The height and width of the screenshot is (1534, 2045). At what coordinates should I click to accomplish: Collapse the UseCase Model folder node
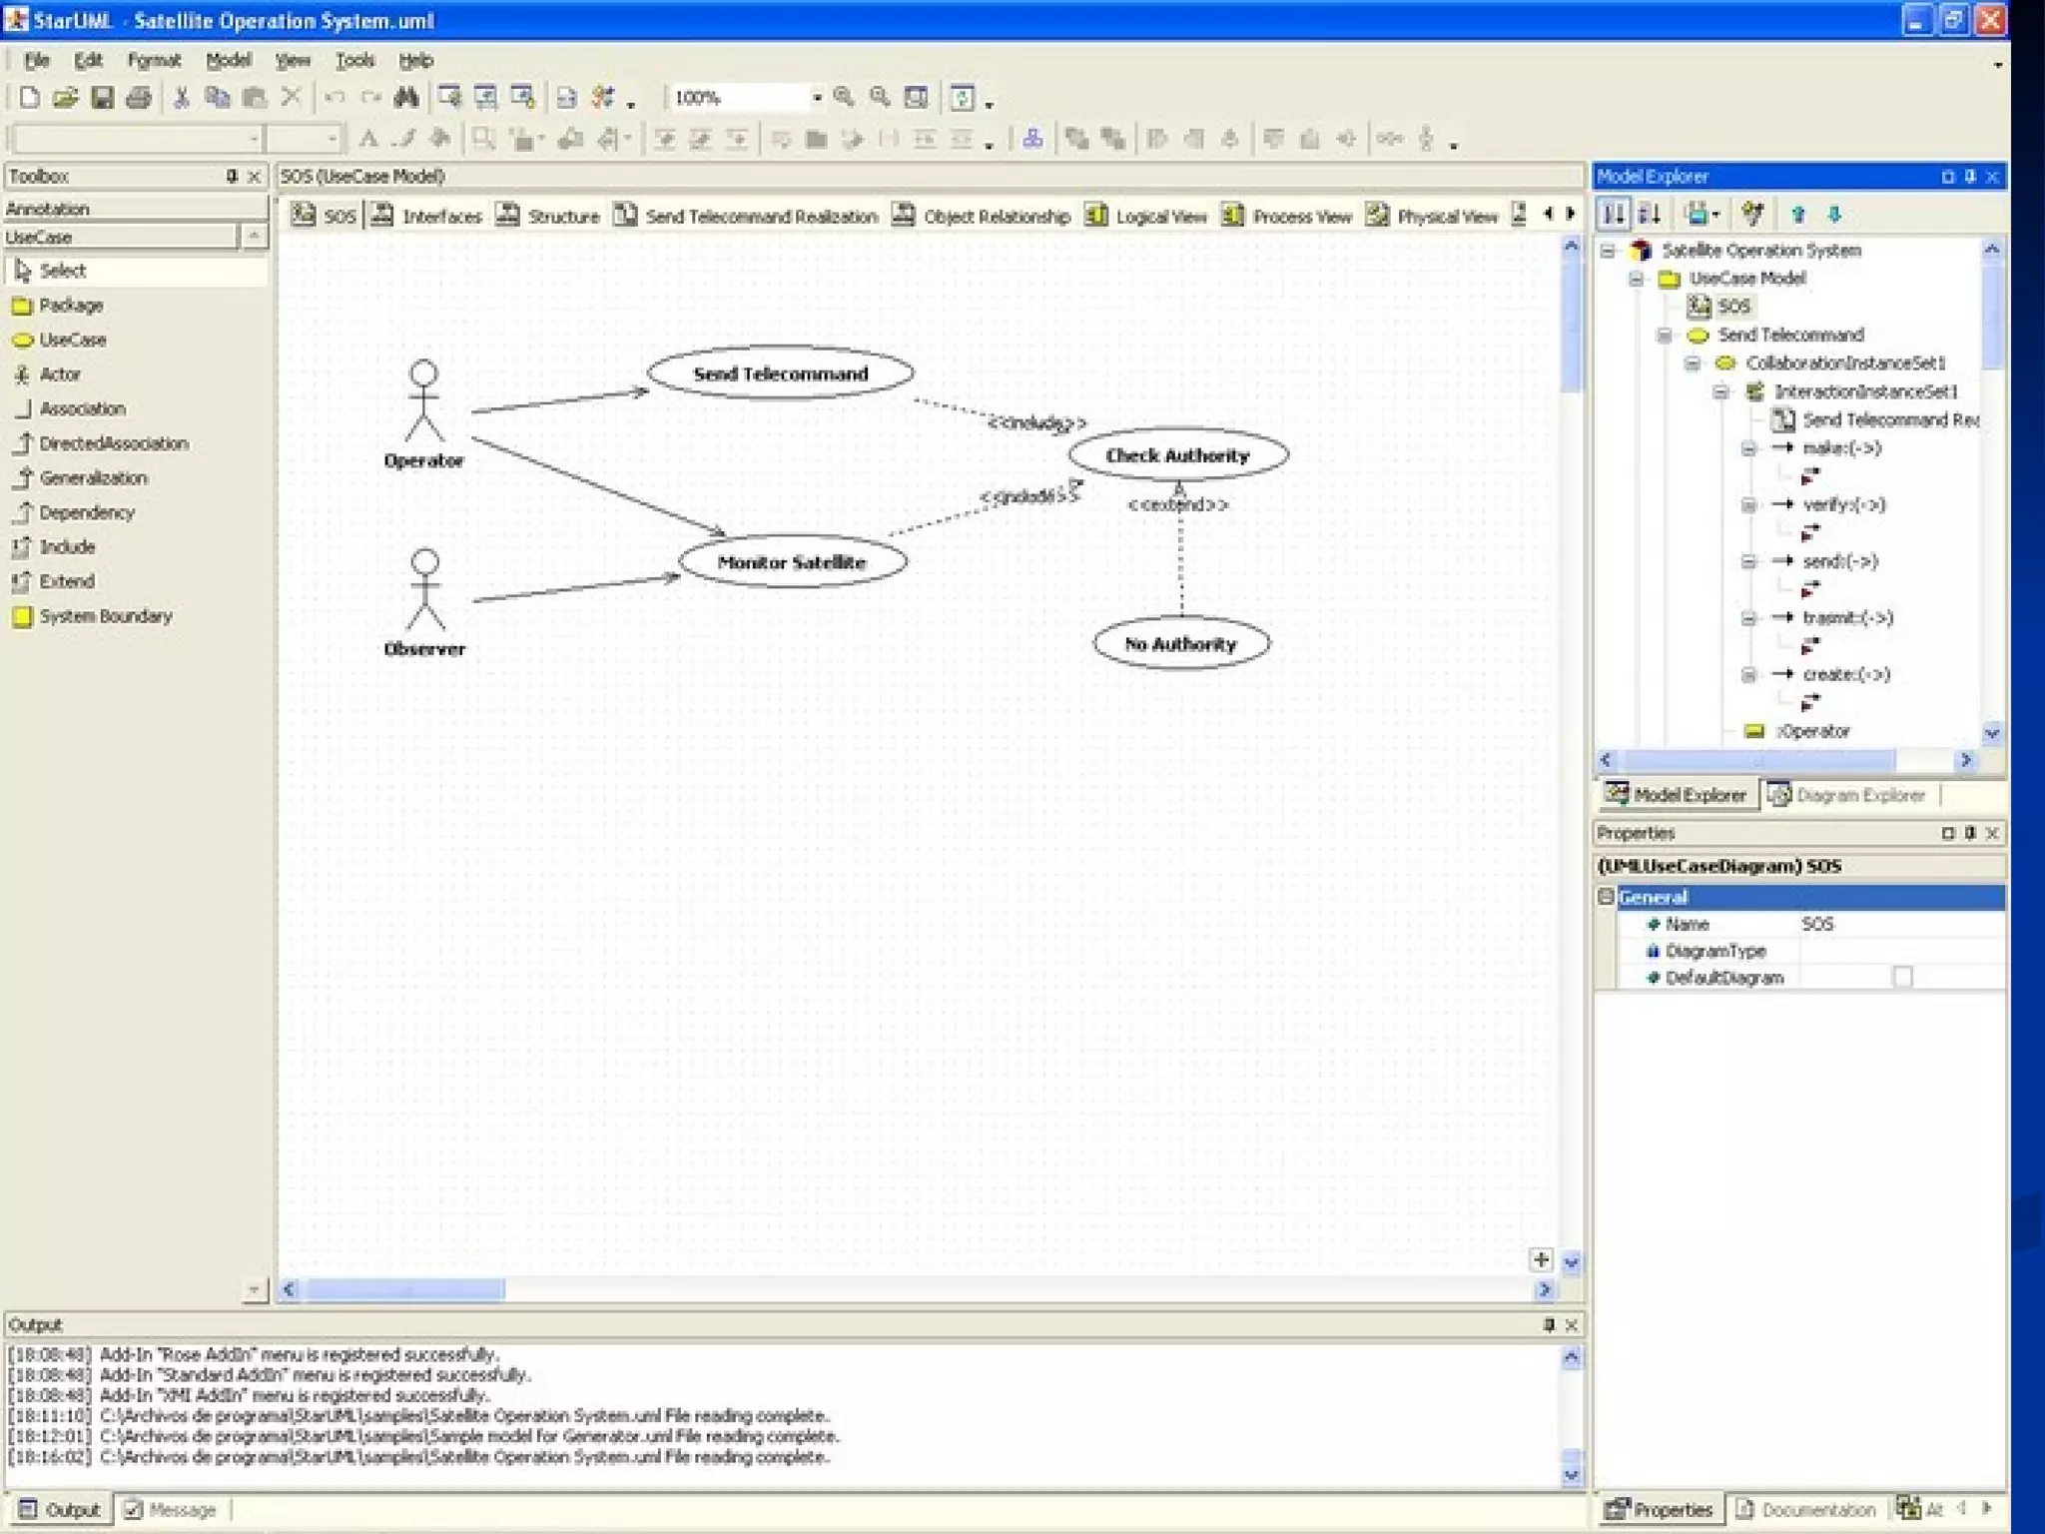pos(1636,279)
